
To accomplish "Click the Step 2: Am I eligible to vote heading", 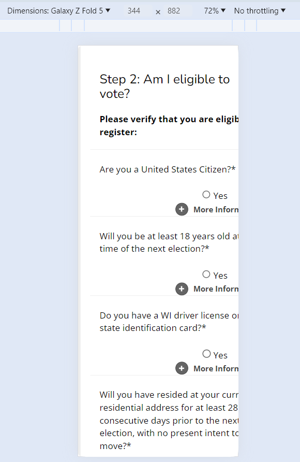I will pos(164,86).
